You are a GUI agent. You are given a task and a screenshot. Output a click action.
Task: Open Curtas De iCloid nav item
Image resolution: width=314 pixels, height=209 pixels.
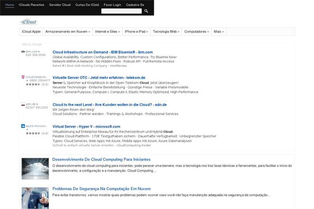tap(87, 5)
